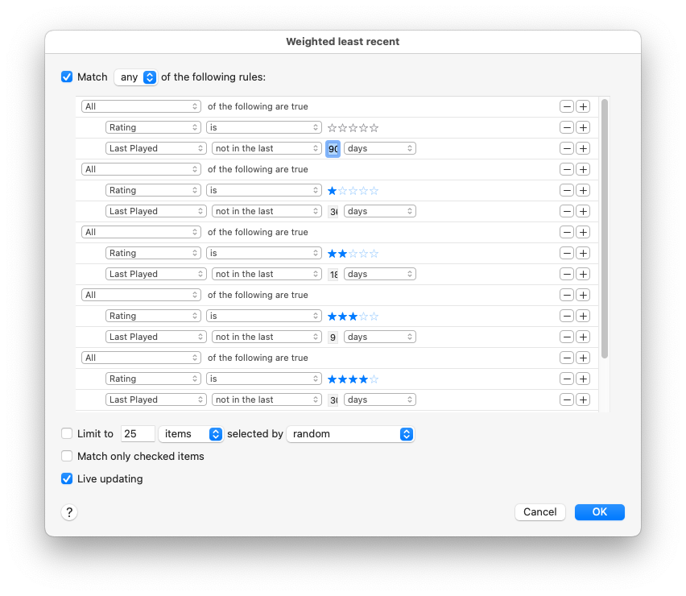Enable Match only checked items
The image size is (686, 596).
[x=67, y=456]
